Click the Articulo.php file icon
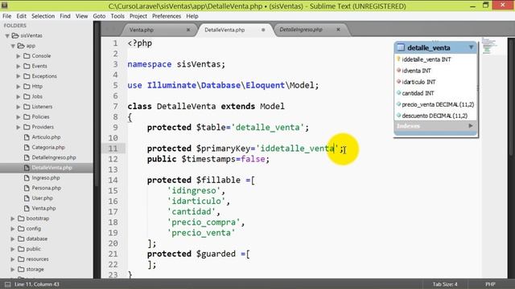 coord(27,137)
